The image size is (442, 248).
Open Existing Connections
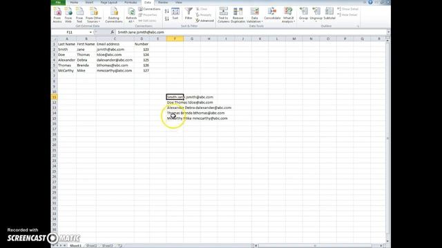(114, 15)
